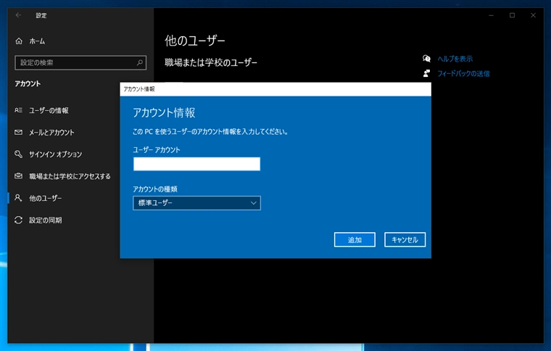Image resolution: width=551 pixels, height=351 pixels.
Task: Click the 他のユーザー page heading
Action: (195, 41)
